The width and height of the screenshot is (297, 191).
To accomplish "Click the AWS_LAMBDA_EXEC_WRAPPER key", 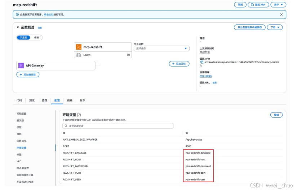I will (80, 140).
